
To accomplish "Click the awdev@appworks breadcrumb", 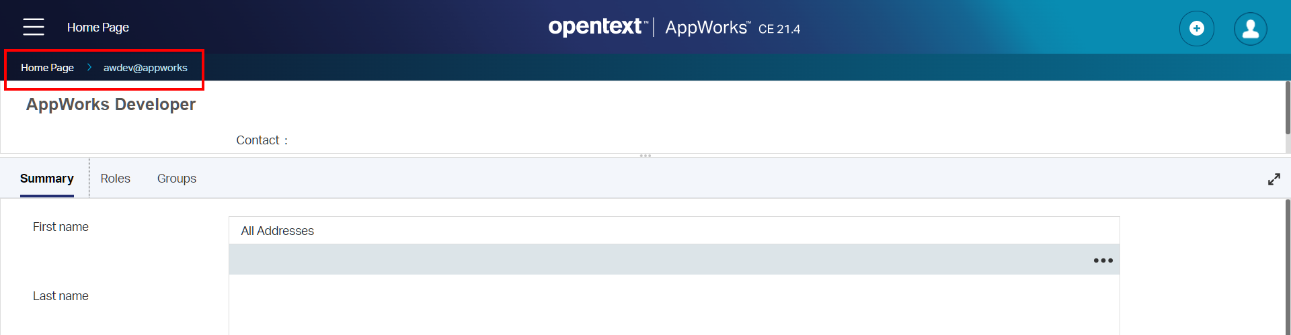I will tap(145, 68).
